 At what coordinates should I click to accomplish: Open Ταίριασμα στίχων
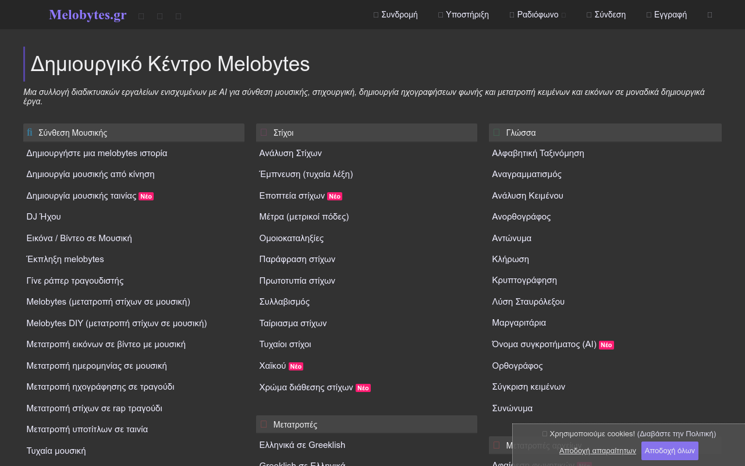pos(293,323)
